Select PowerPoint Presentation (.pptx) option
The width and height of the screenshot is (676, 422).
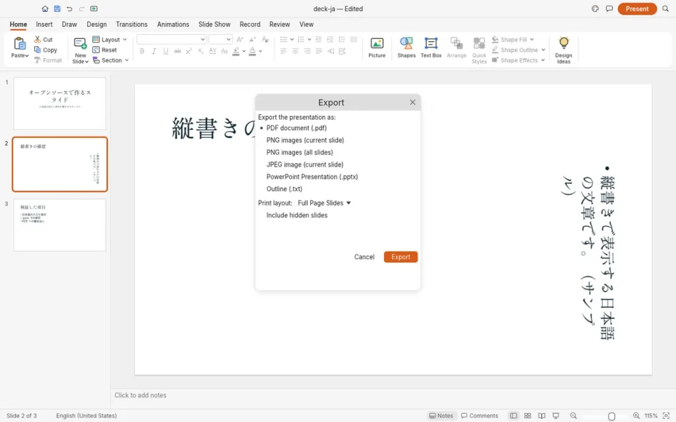pyautogui.click(x=312, y=177)
